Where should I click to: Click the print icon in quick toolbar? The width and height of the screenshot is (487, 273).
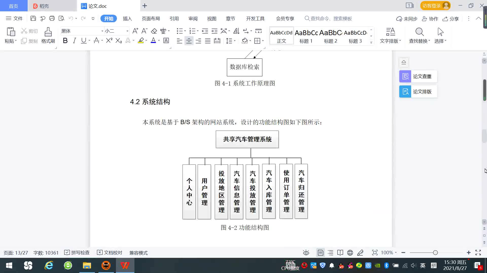click(x=52, y=18)
